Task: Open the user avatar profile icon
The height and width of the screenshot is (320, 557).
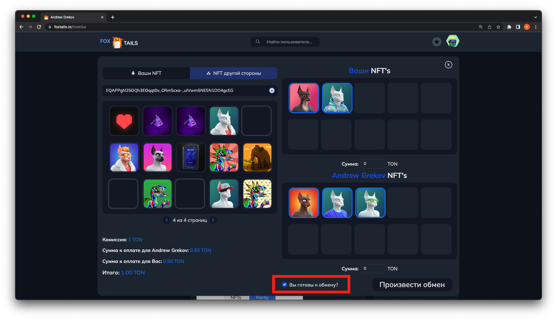Action: (453, 41)
